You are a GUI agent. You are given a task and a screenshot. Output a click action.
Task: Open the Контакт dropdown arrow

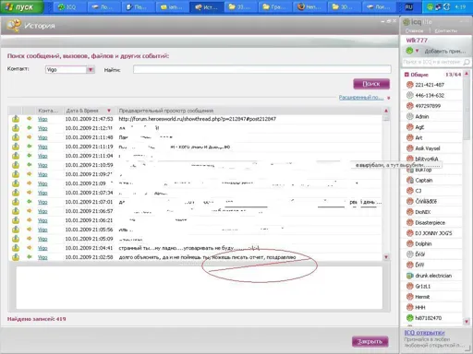pyautogui.click(x=91, y=70)
